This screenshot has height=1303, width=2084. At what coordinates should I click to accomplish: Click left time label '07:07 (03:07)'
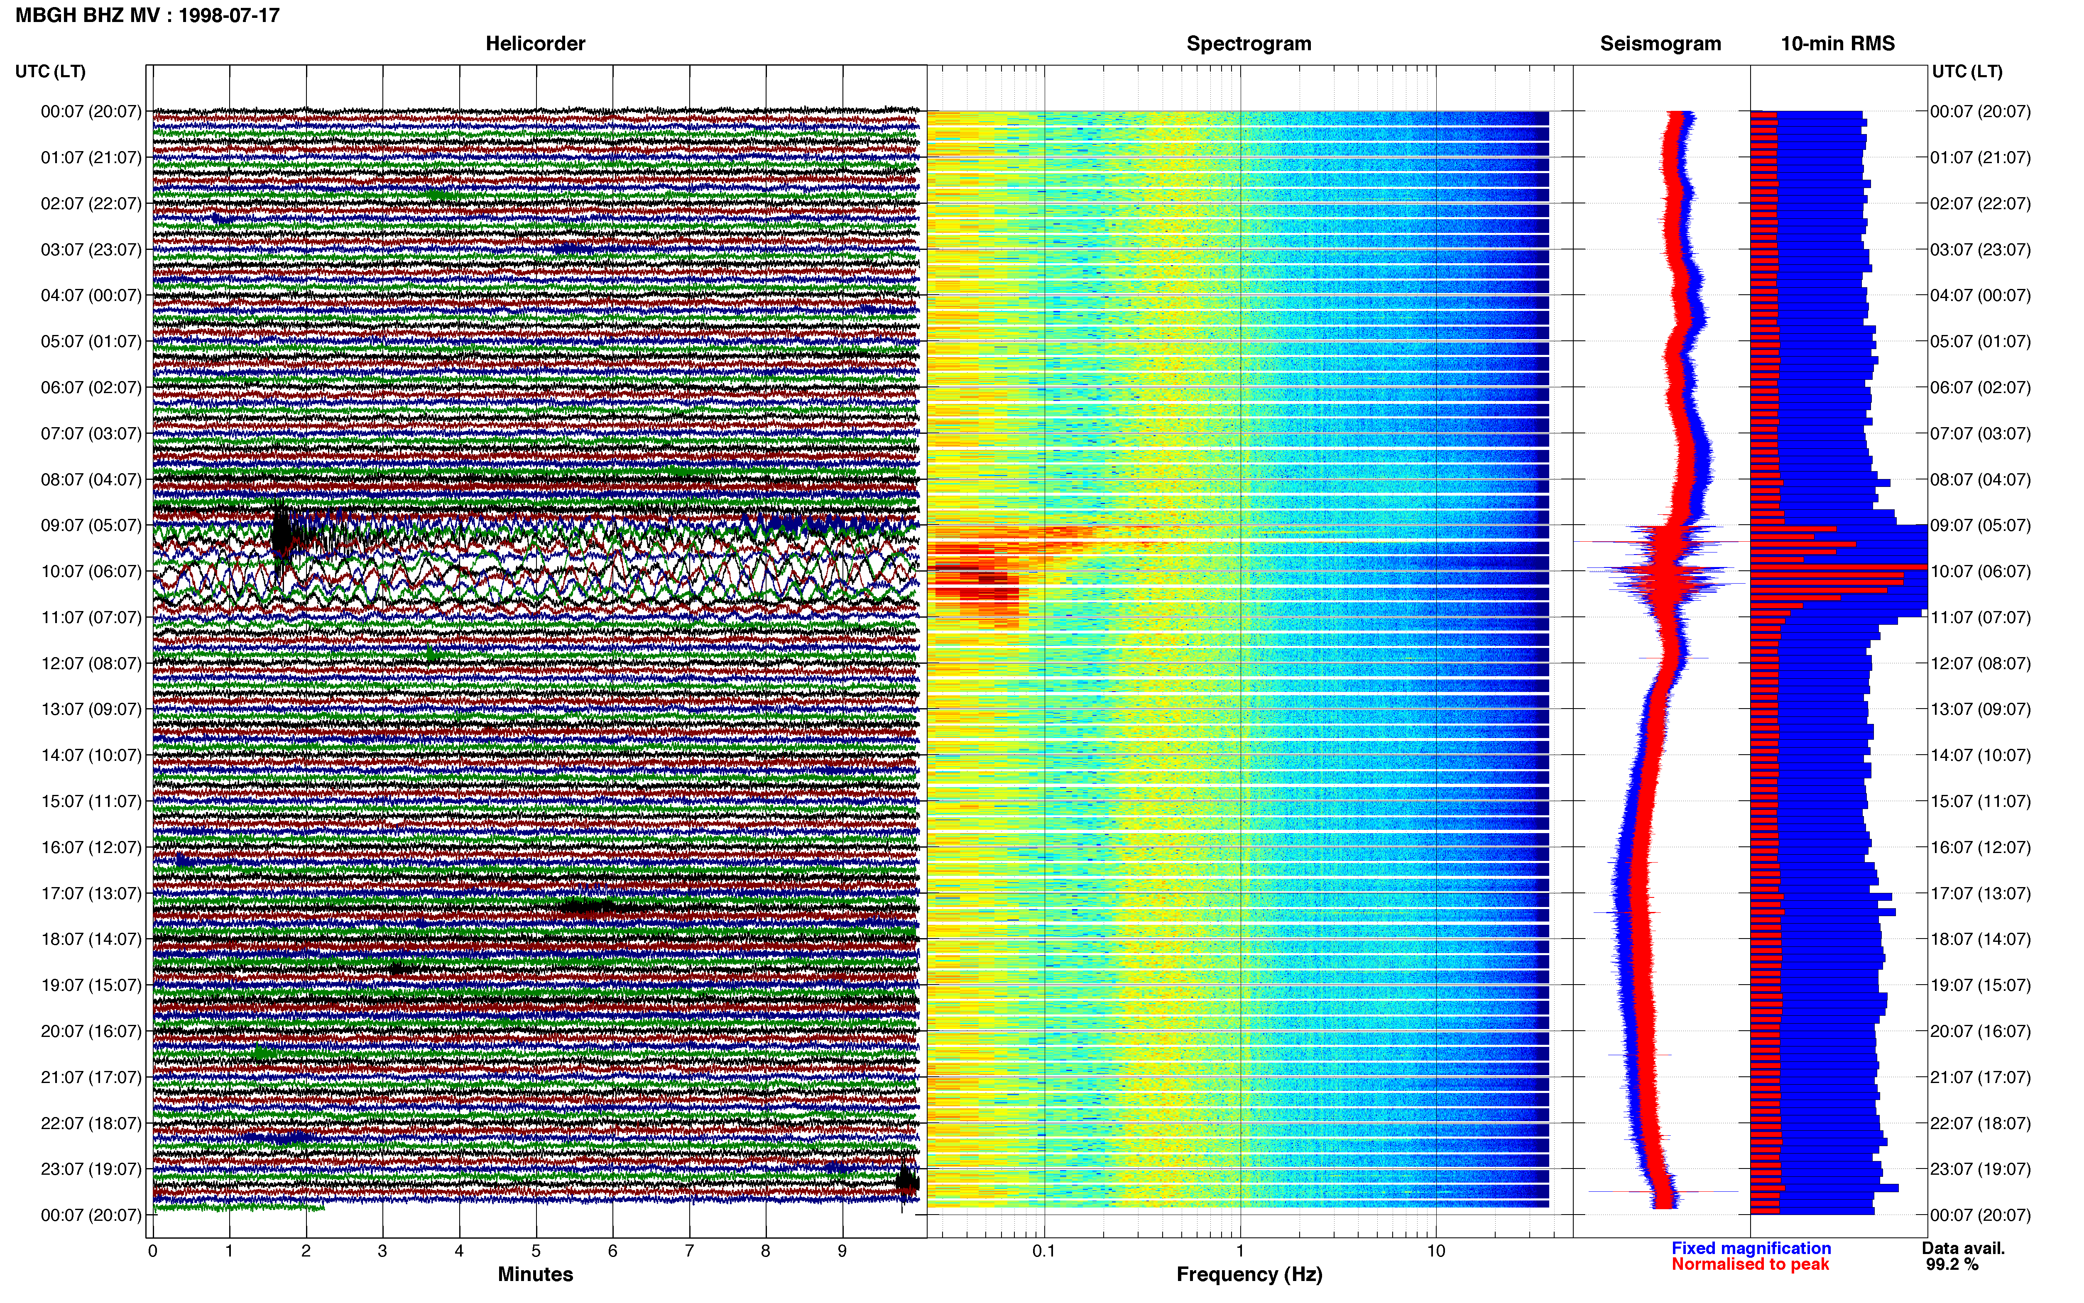coord(91,433)
